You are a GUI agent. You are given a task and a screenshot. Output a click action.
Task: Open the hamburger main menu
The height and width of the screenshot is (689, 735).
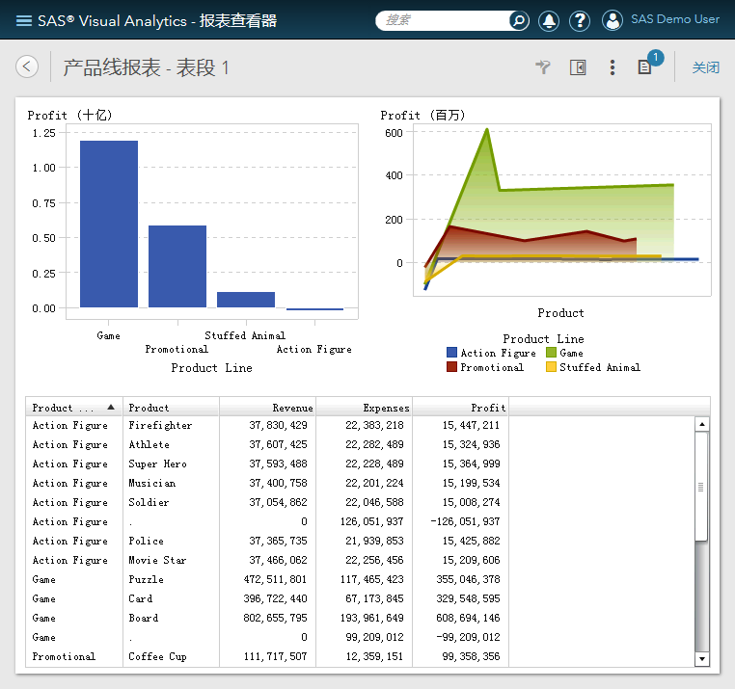tap(23, 20)
